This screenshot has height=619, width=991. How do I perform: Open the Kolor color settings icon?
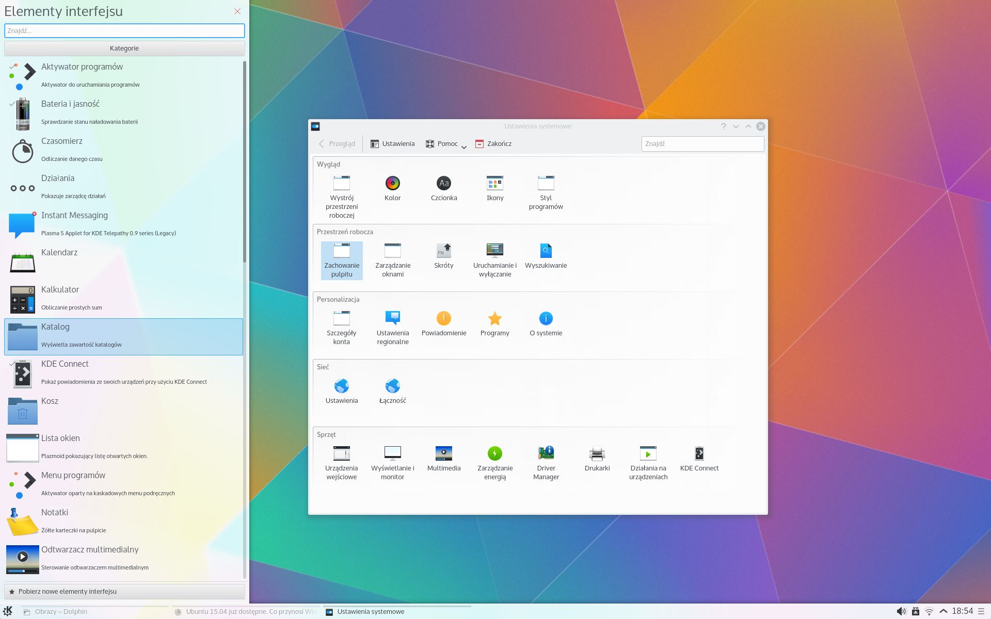point(392,189)
